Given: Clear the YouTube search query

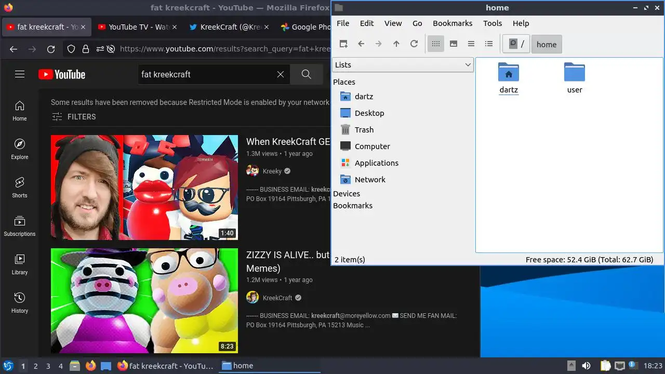Looking at the screenshot, I should [x=281, y=74].
